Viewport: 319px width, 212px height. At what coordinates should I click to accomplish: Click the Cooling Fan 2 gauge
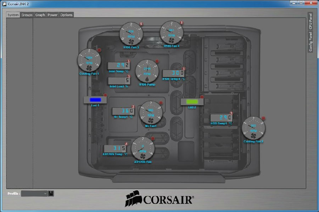[253, 129]
